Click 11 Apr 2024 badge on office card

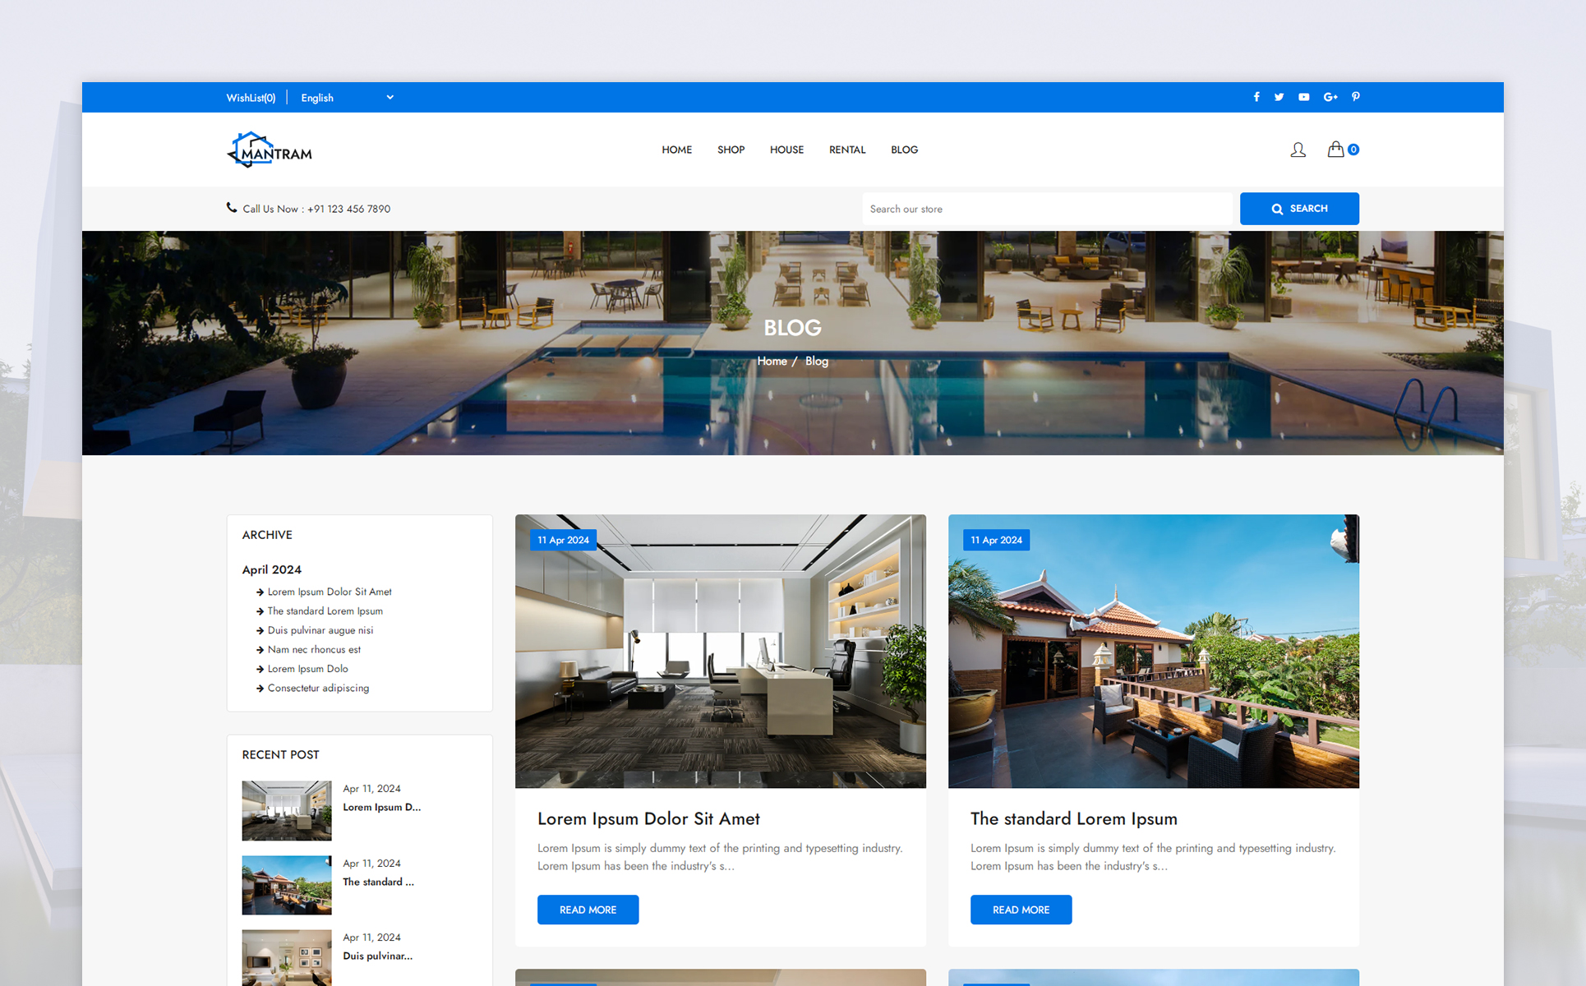564,540
